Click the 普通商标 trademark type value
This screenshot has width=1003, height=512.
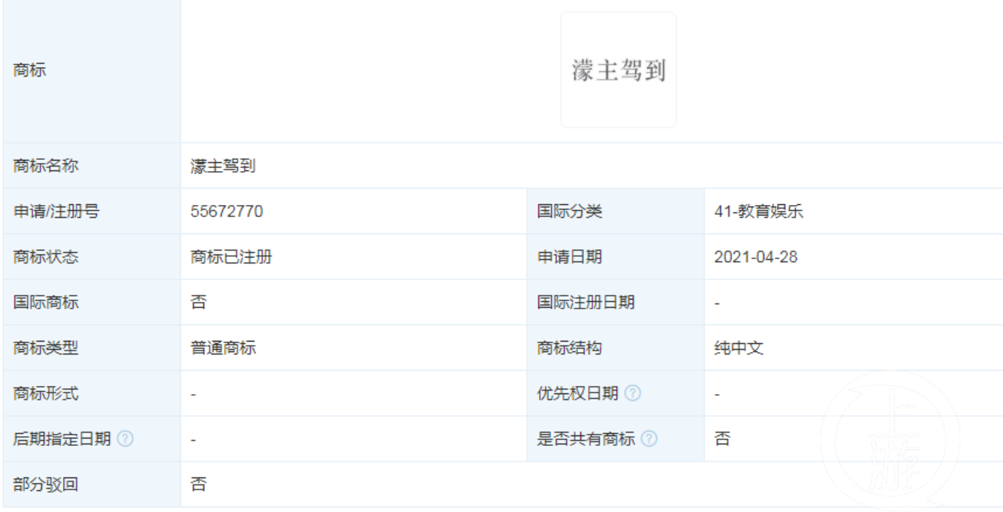223,348
